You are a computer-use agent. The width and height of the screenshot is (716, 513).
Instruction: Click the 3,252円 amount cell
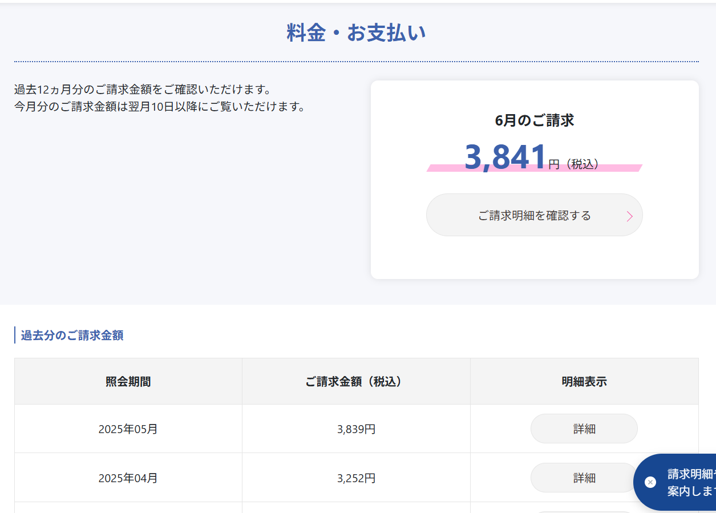point(356,478)
